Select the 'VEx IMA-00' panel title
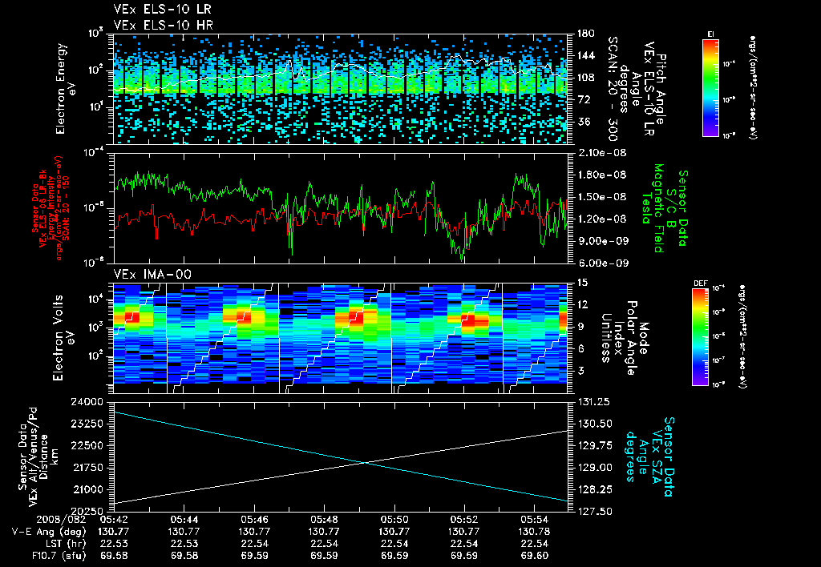Image resolution: width=821 pixels, height=567 pixels. pyautogui.click(x=152, y=274)
